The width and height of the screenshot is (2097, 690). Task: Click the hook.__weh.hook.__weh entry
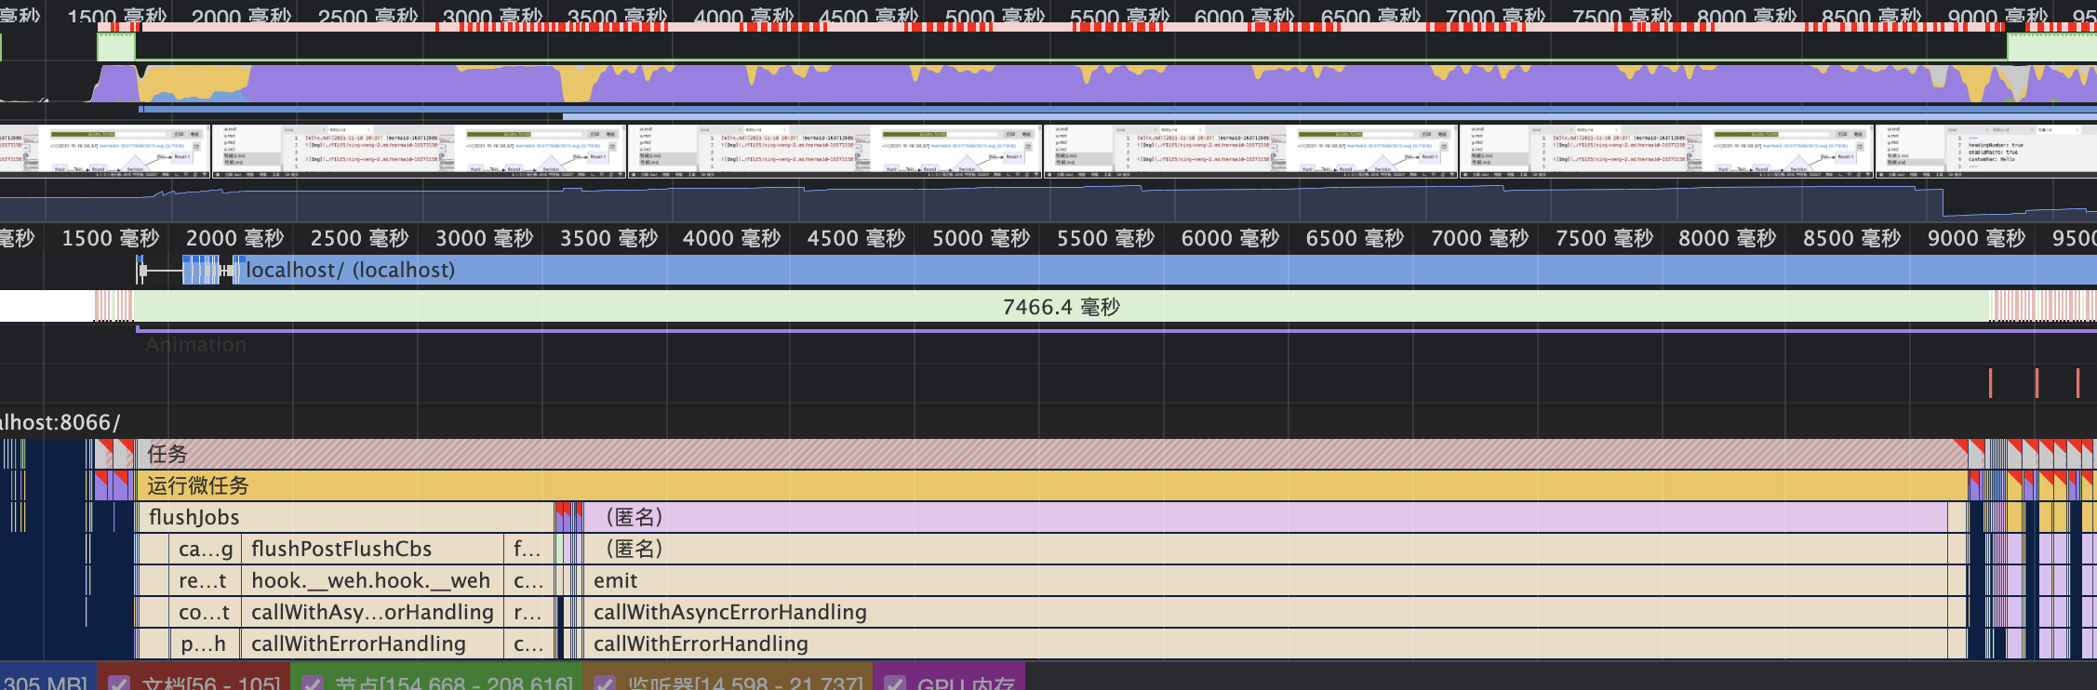[372, 580]
